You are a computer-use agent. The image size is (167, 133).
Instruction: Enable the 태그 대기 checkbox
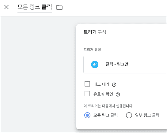click(87, 84)
